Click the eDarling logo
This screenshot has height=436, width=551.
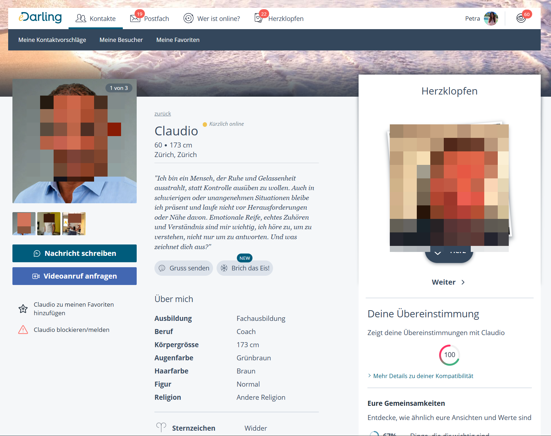point(40,17)
